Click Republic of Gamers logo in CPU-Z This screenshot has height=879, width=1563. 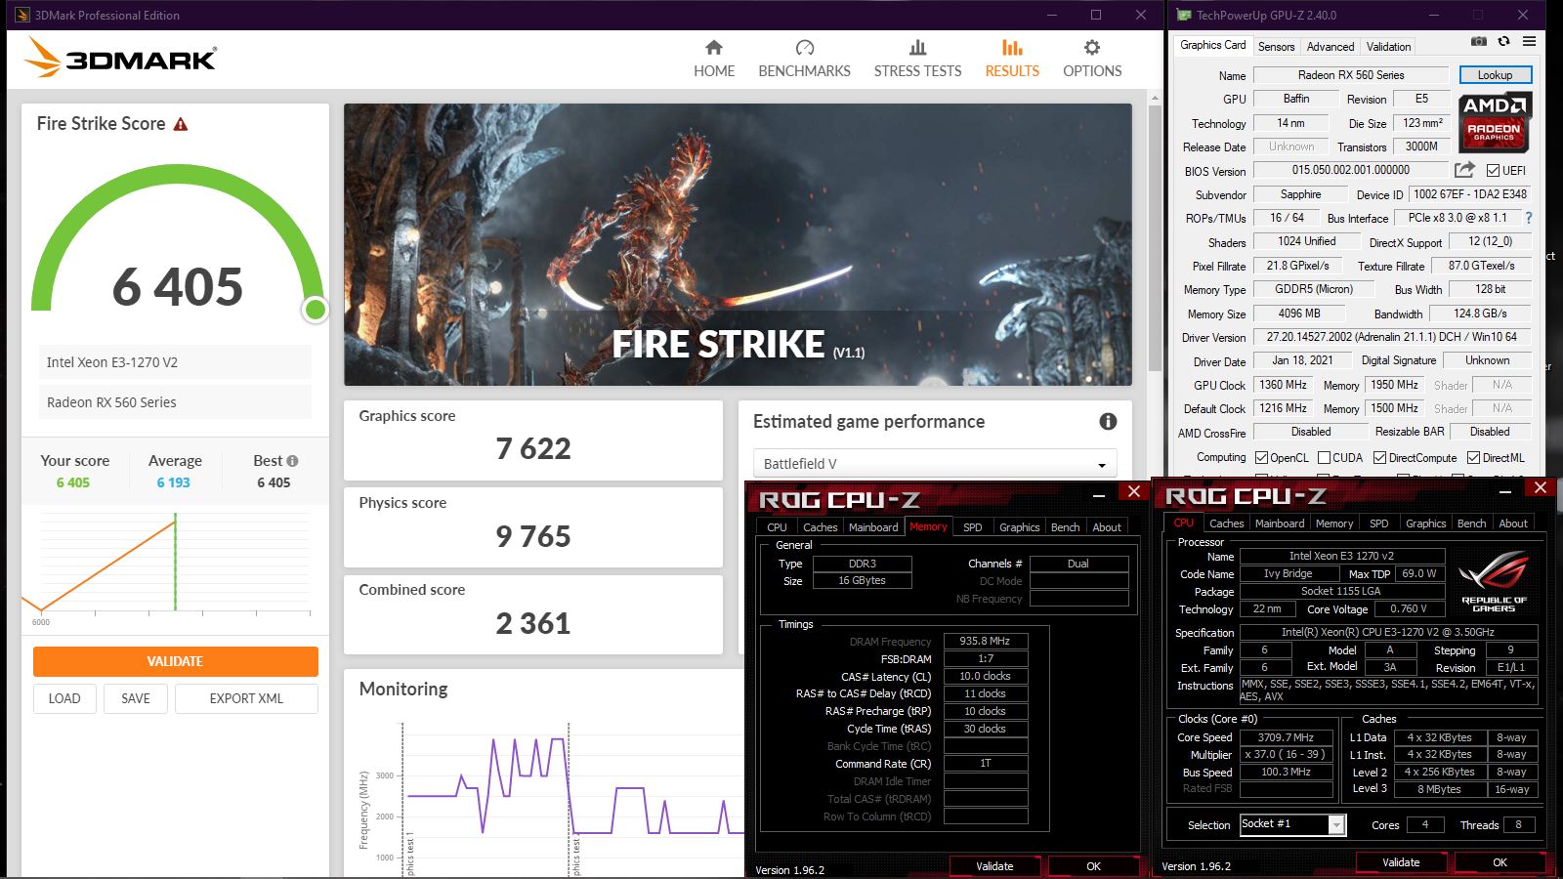click(1494, 581)
